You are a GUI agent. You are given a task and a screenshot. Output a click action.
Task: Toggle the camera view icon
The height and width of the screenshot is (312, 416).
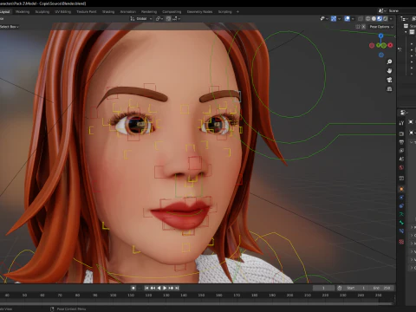389,80
